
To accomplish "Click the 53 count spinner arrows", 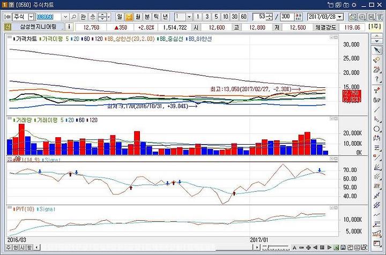I will click(x=270, y=17).
